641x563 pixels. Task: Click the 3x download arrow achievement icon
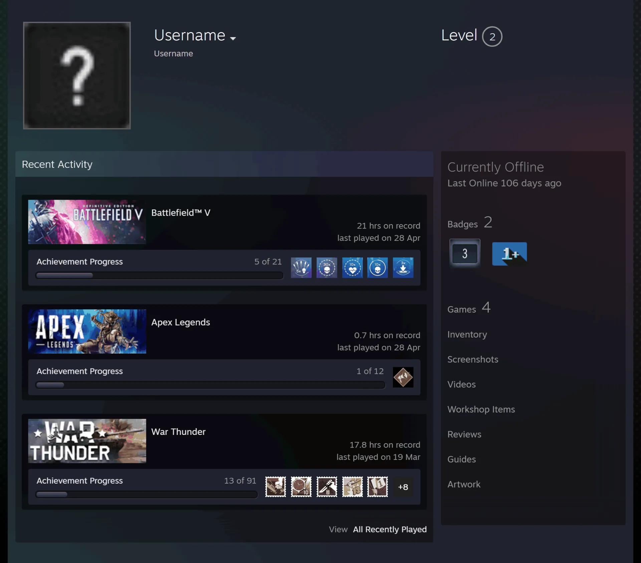click(x=403, y=267)
